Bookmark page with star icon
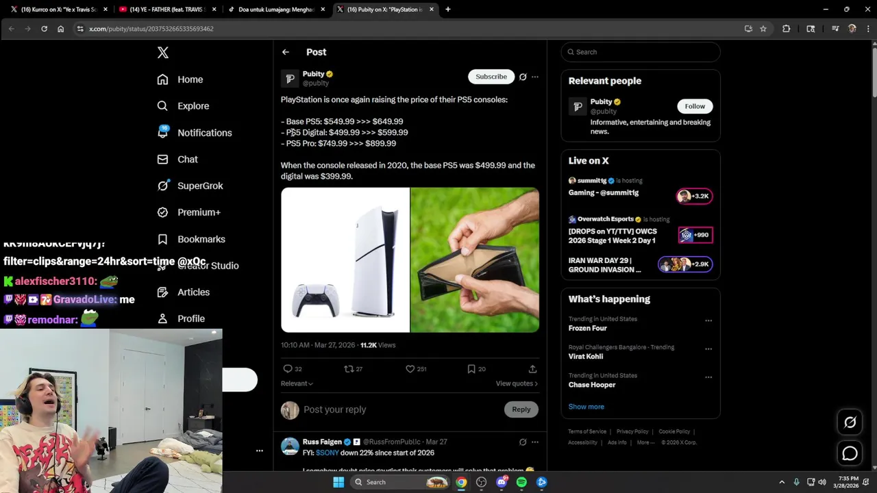 [763, 29]
